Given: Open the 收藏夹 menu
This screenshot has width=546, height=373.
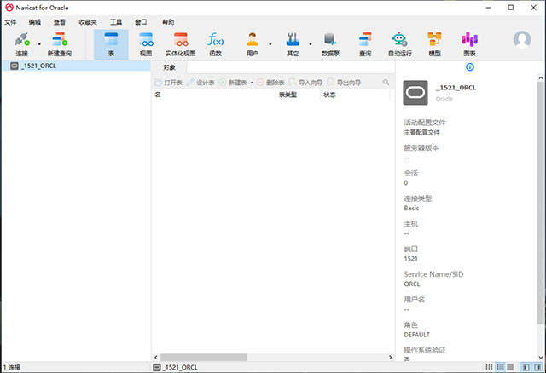Looking at the screenshot, I should [88, 22].
